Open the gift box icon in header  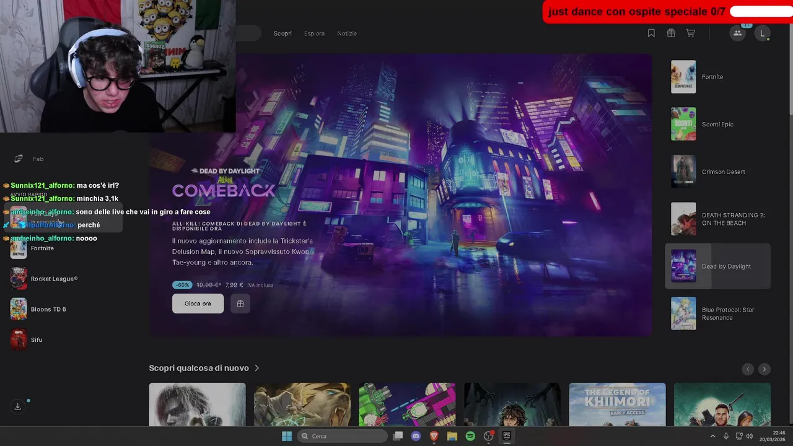tap(671, 33)
